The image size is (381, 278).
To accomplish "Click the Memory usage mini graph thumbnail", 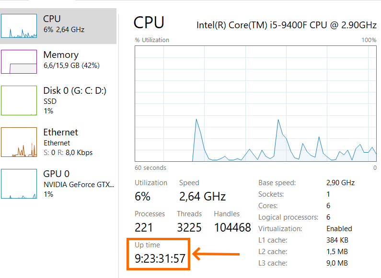I will click(19, 61).
